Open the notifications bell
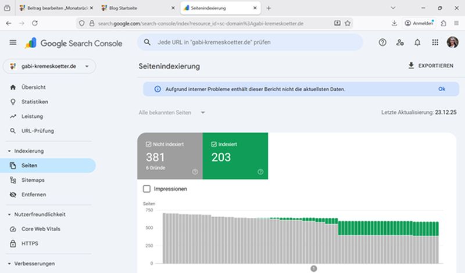The image size is (465, 273). pos(417,42)
